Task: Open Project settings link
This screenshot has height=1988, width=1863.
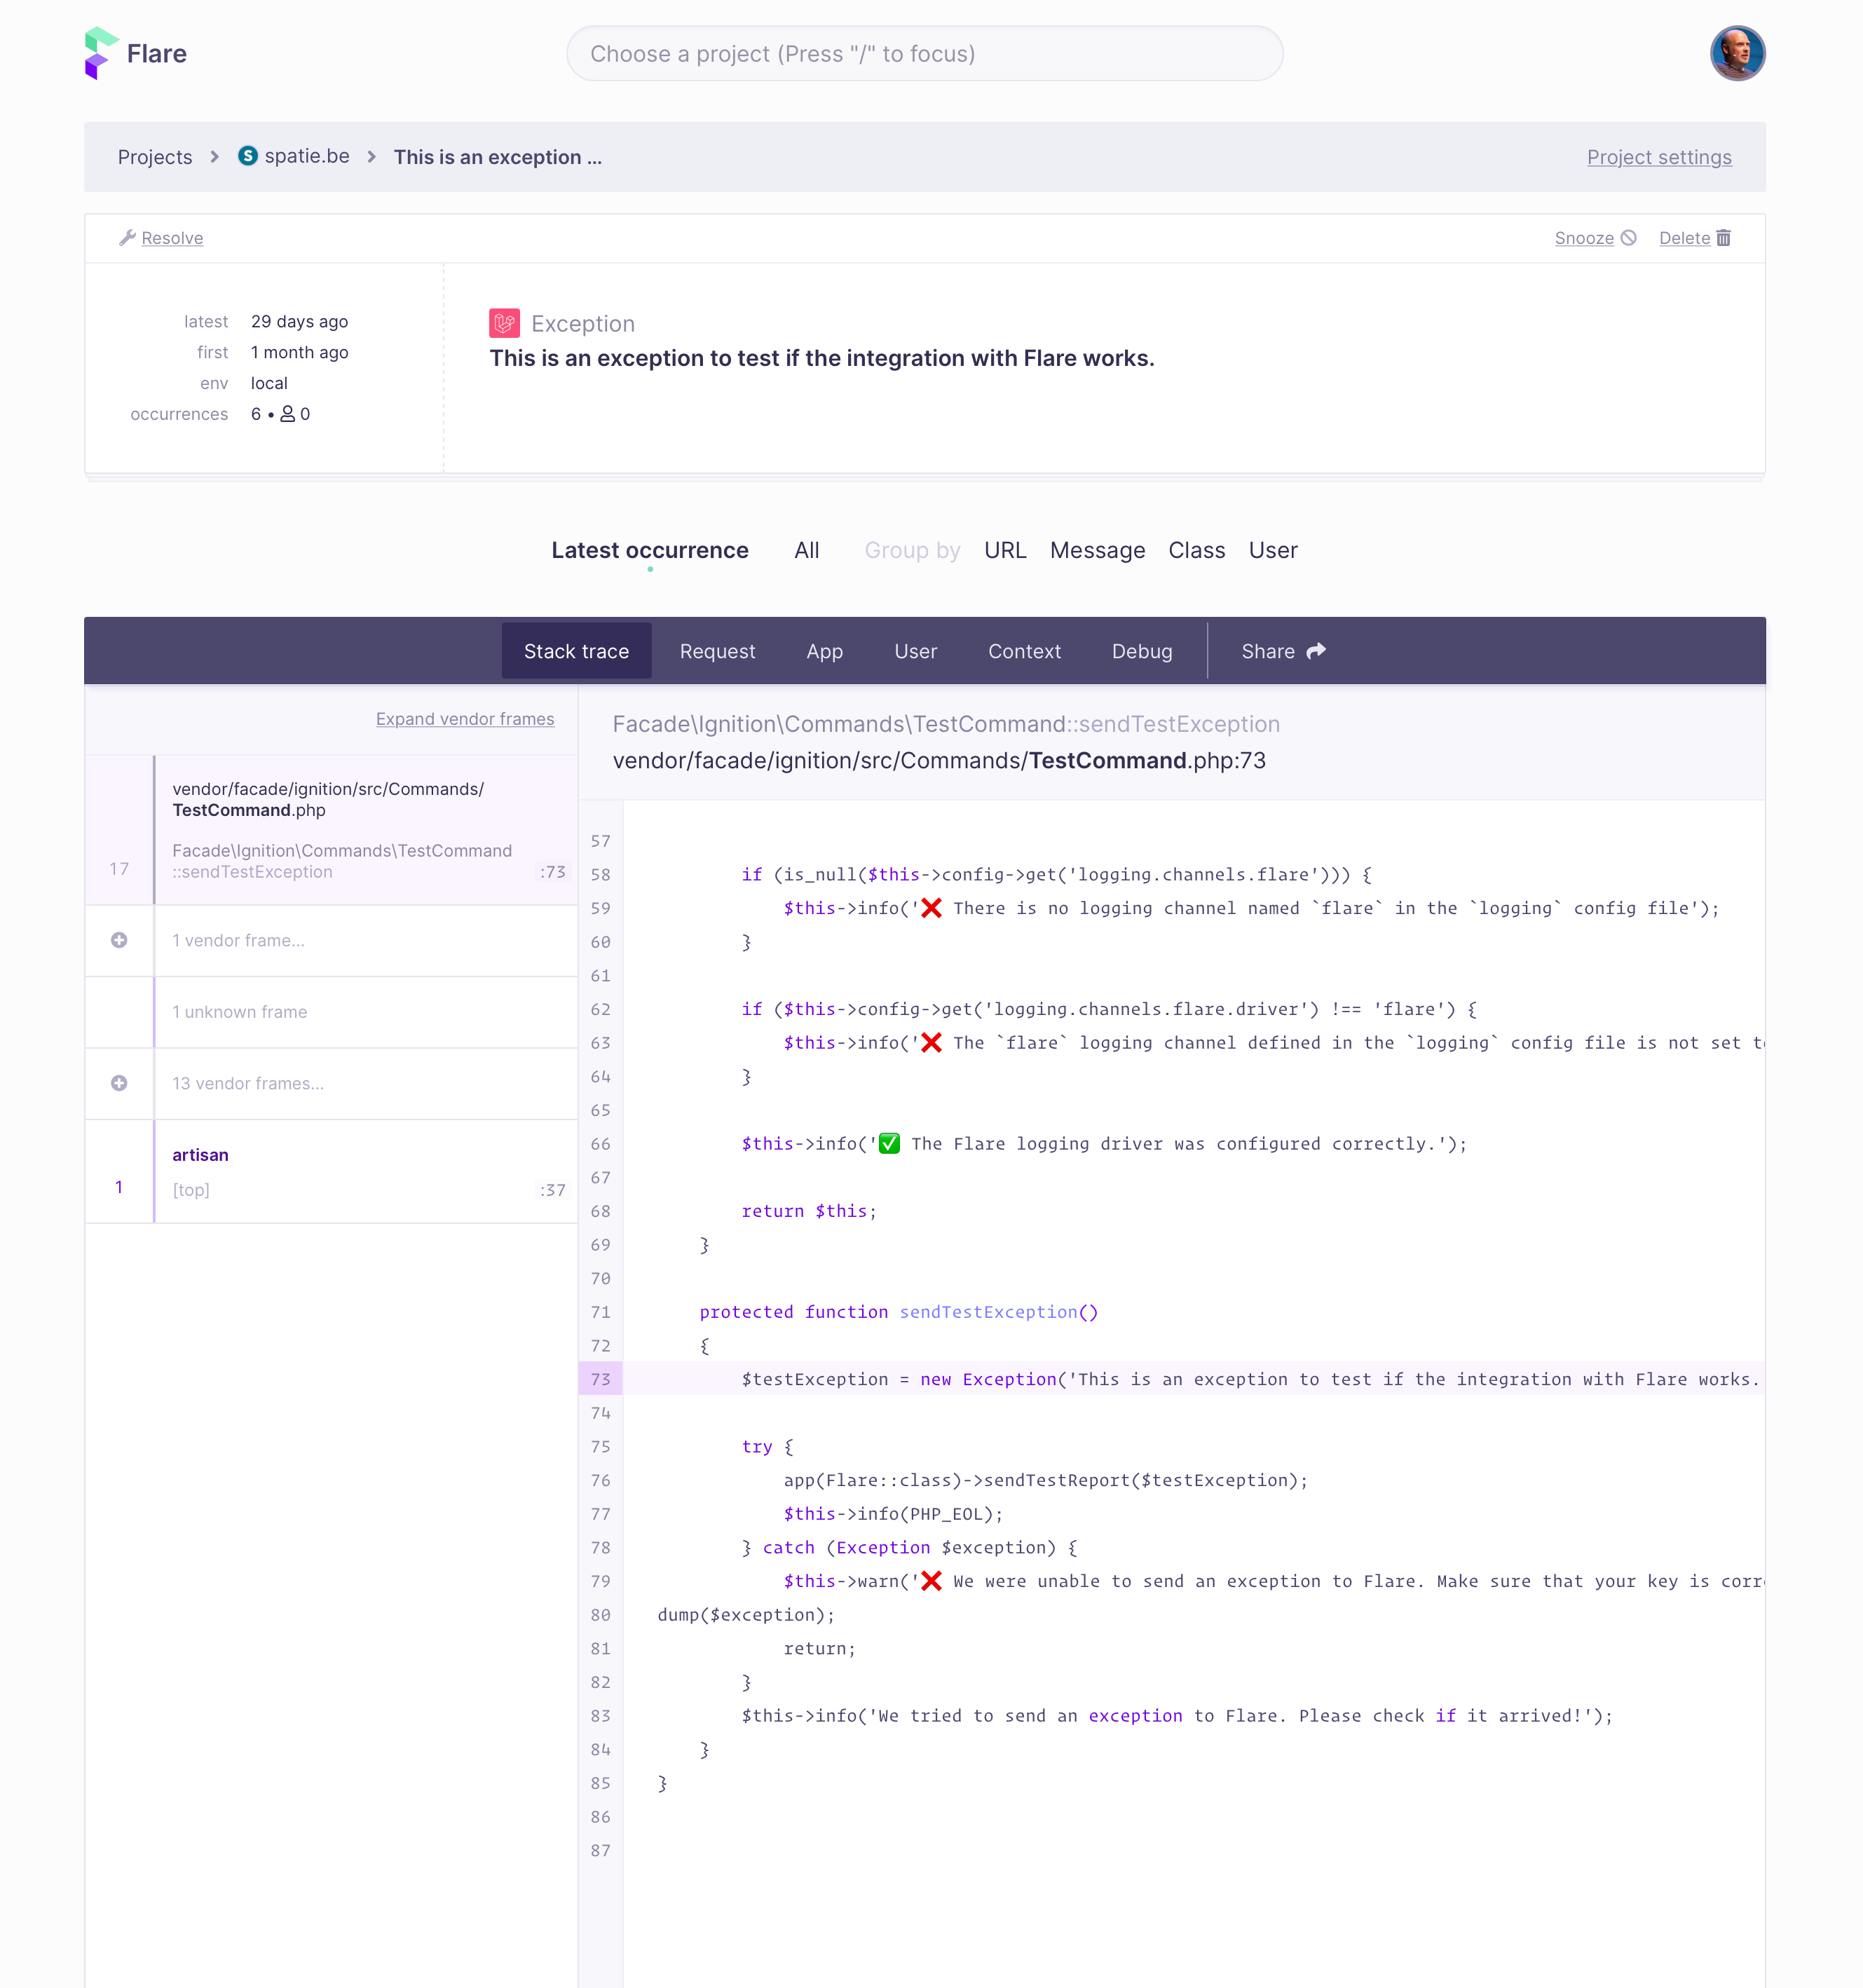Action: click(1659, 157)
